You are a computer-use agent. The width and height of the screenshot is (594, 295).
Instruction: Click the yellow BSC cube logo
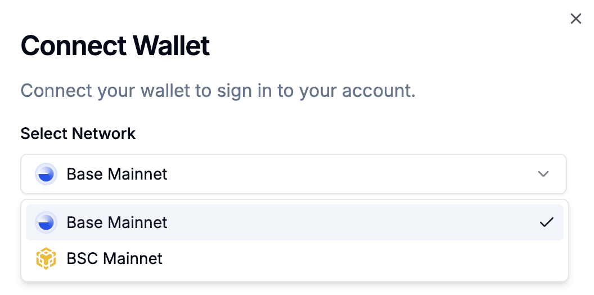point(46,258)
